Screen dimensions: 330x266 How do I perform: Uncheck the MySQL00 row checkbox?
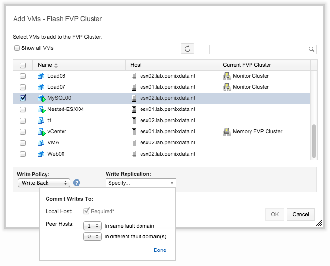pos(23,98)
